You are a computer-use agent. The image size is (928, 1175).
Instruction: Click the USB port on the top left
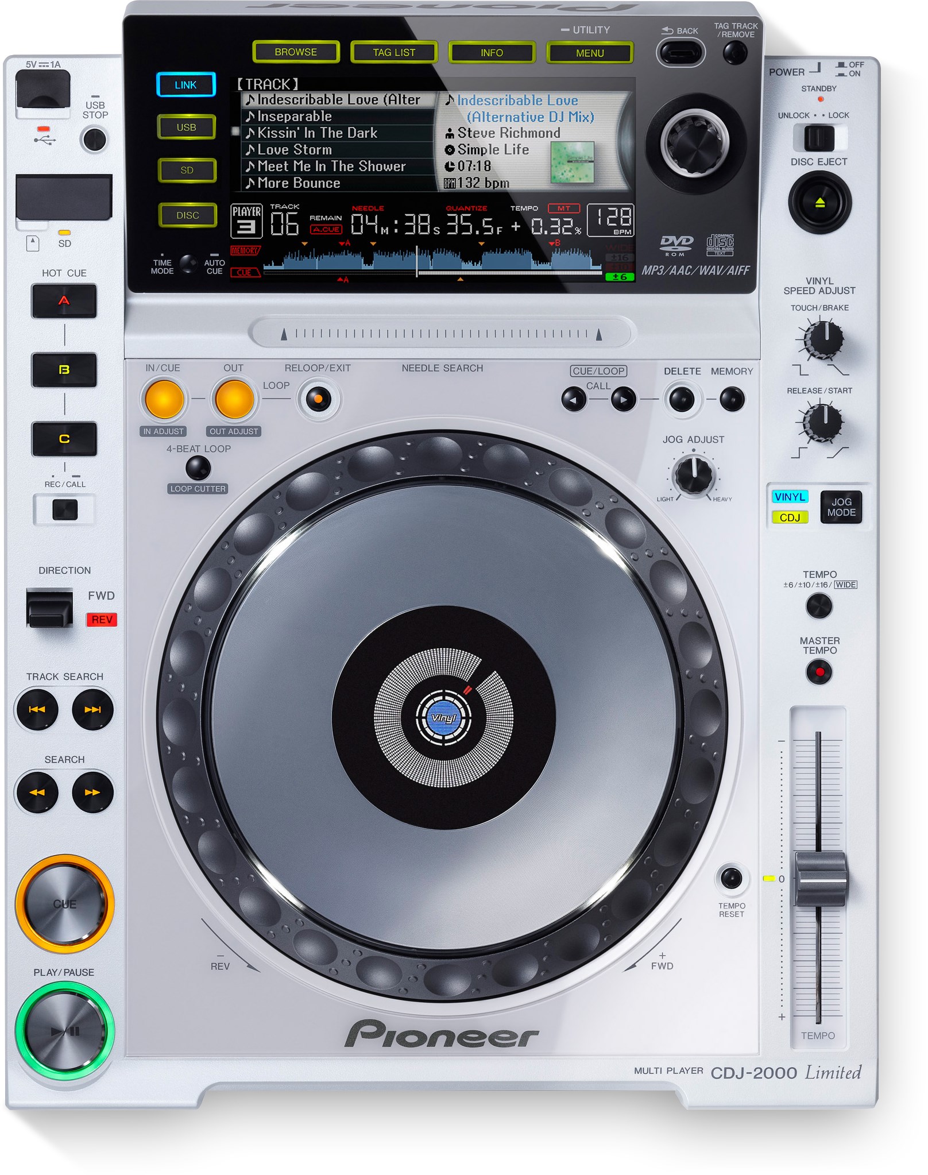tap(43, 90)
